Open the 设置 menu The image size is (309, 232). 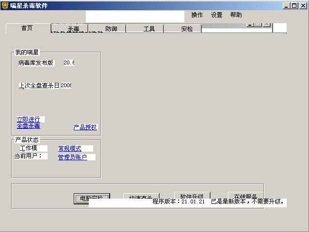tap(216, 15)
